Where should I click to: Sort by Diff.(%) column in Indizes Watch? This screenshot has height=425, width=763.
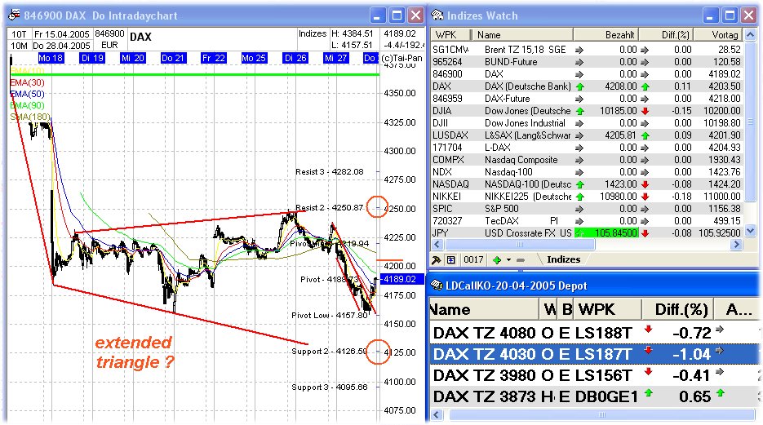click(x=666, y=35)
